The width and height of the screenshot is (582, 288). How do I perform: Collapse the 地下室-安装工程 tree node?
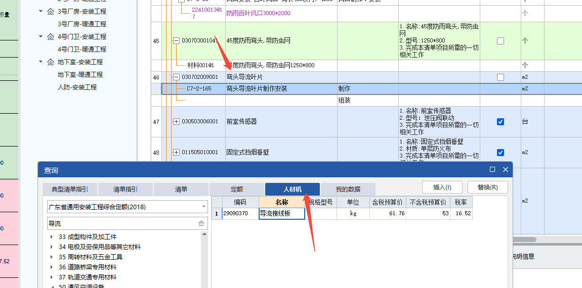[x=41, y=62]
